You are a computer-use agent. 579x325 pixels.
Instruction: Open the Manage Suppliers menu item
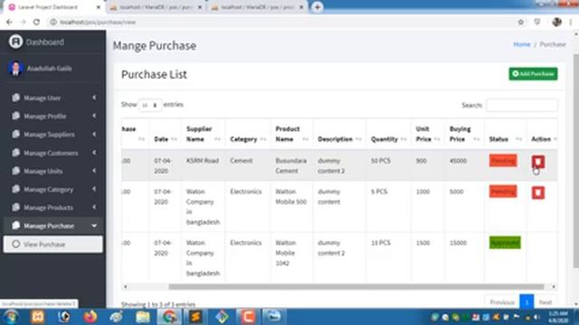coord(53,135)
